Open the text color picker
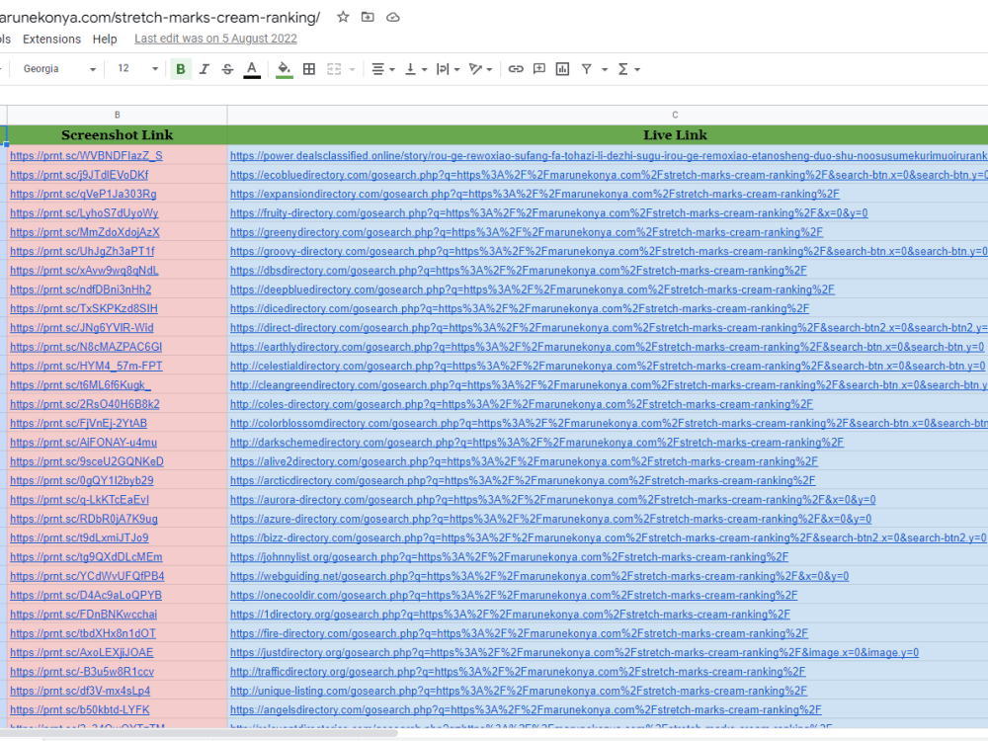Screen dimensions: 988x741 tap(252, 69)
